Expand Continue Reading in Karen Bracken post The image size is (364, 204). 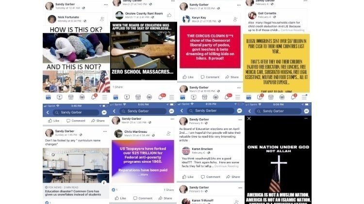coord(226,166)
